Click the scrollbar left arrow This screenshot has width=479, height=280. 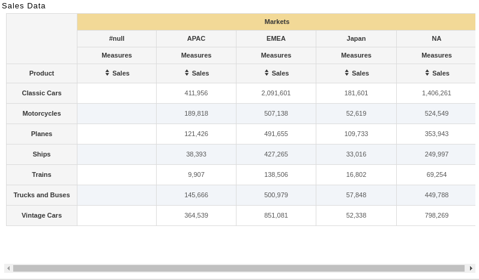click(8, 269)
